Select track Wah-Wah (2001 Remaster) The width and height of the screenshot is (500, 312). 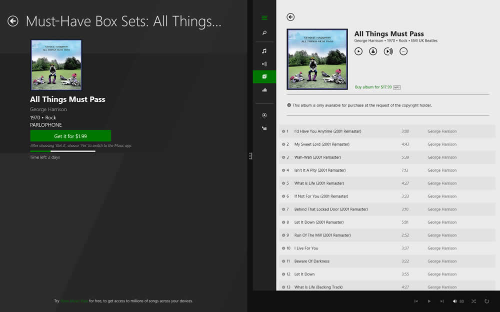pyautogui.click(x=387, y=157)
